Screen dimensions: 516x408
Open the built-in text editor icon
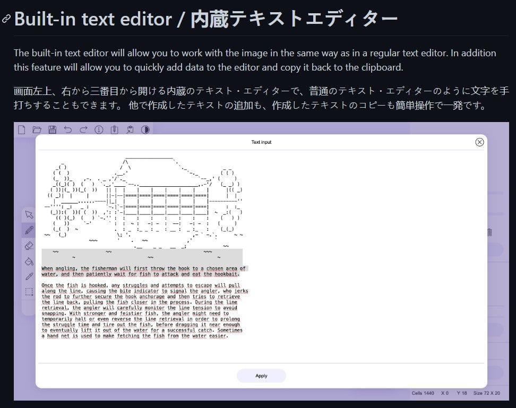[114, 129]
